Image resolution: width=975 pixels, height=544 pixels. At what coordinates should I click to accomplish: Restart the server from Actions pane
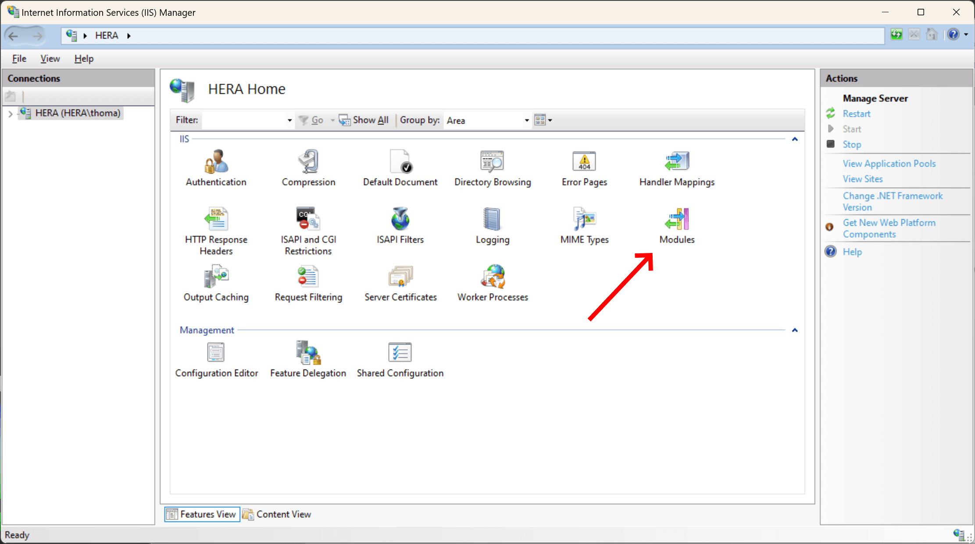856,114
